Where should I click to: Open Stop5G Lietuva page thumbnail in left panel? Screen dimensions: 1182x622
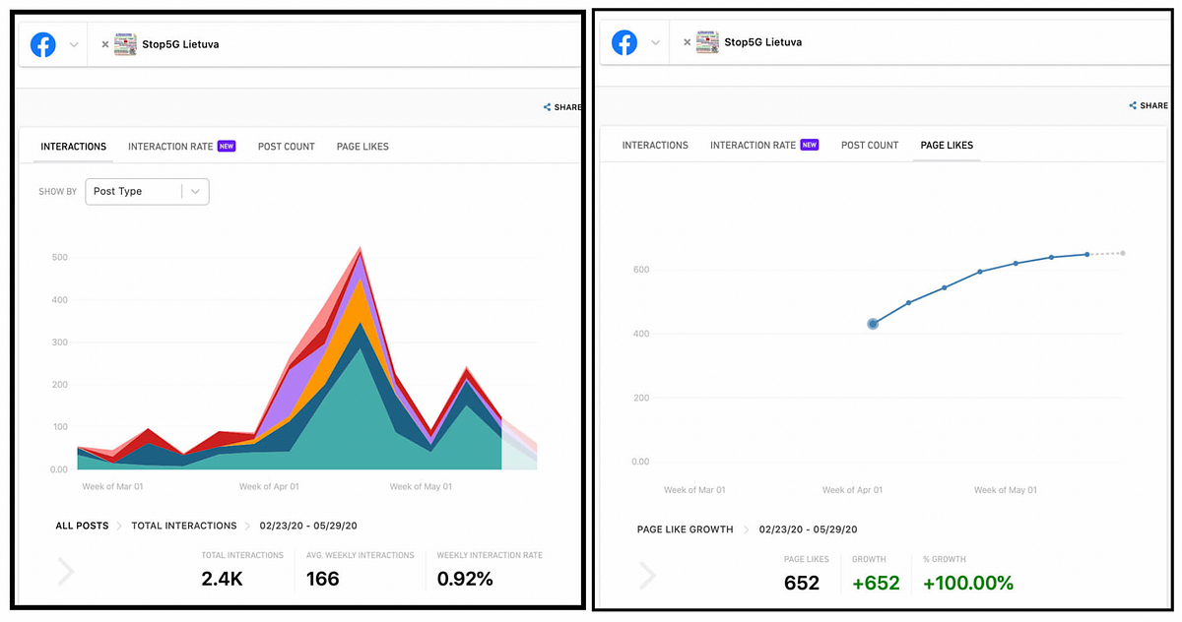[x=125, y=44]
